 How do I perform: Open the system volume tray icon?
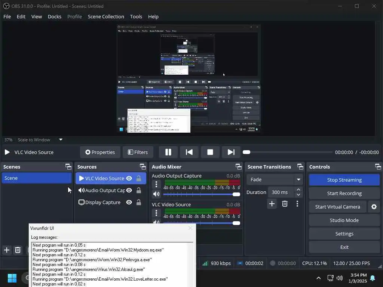[340, 278]
